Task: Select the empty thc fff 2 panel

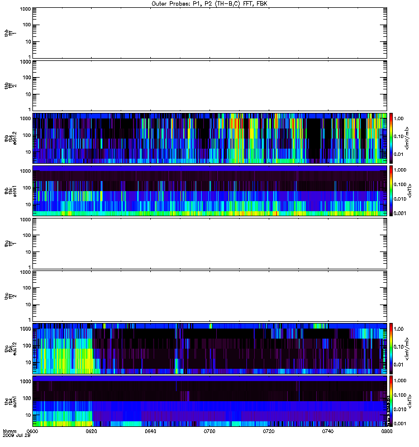Action: point(209,296)
